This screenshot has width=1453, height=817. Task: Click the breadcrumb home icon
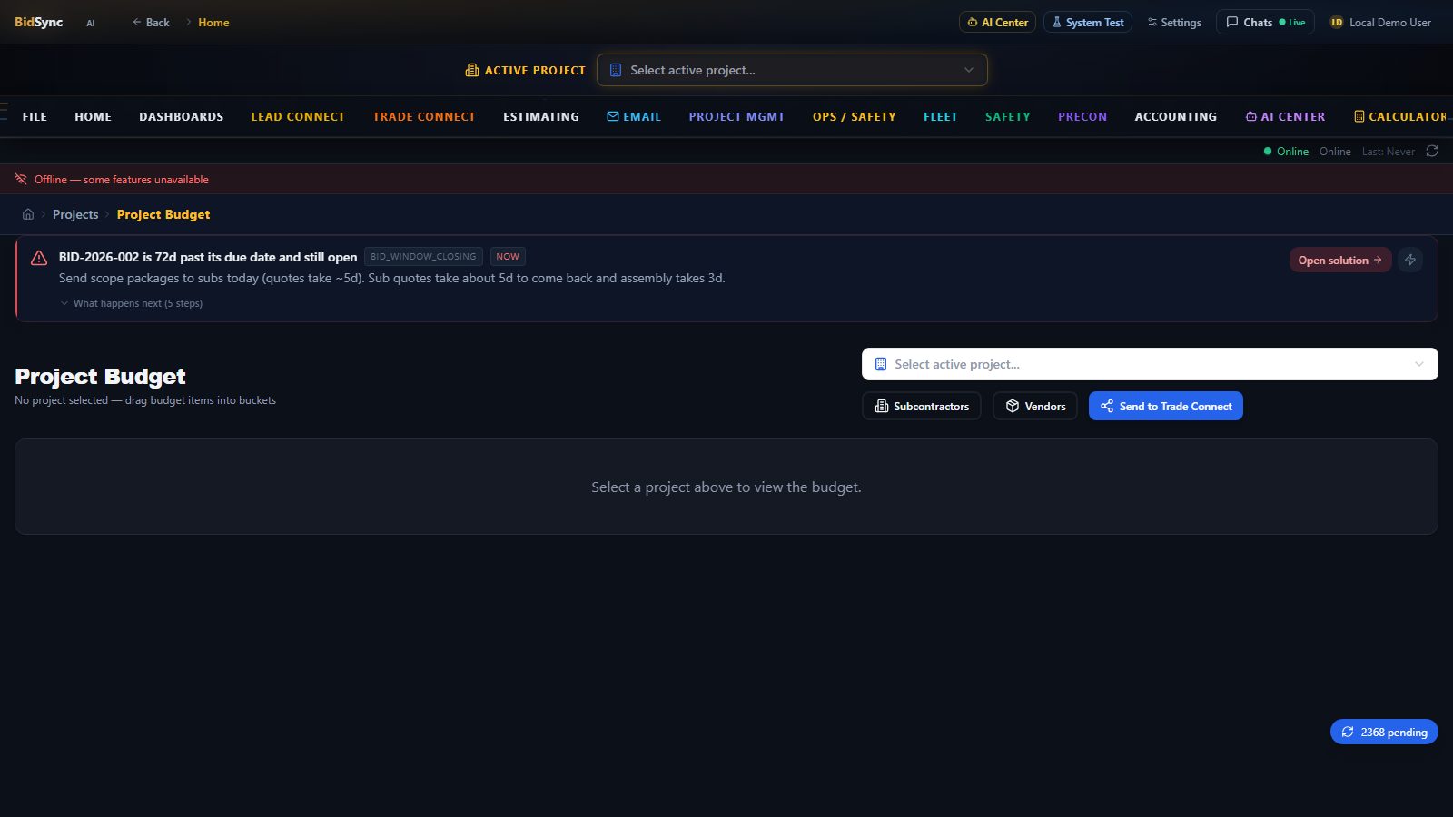click(x=28, y=214)
